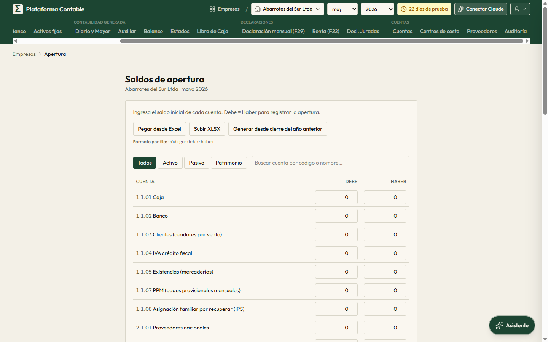
Task: Click Haber field for 2.1.01 Proveedores nacionales
Action: 385,328
